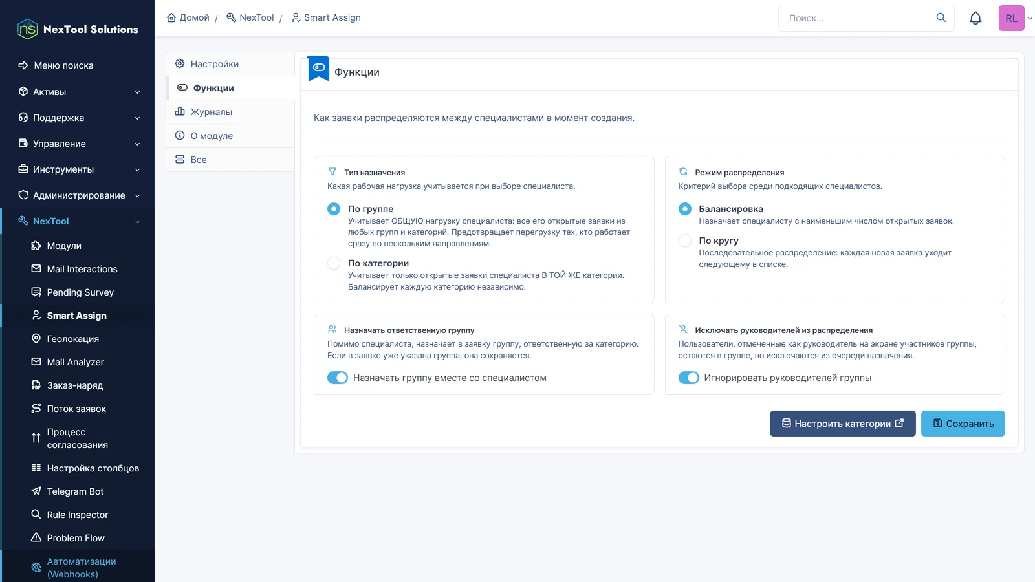Select the По группе radio option

point(334,209)
